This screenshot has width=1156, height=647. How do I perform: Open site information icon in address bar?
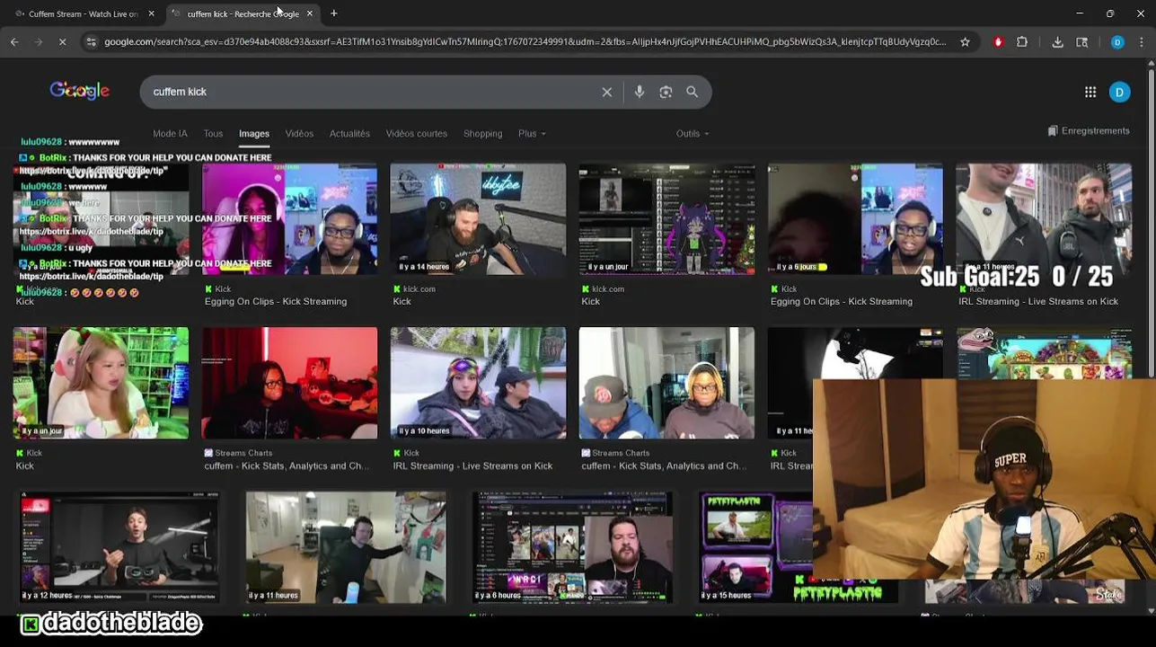point(91,41)
